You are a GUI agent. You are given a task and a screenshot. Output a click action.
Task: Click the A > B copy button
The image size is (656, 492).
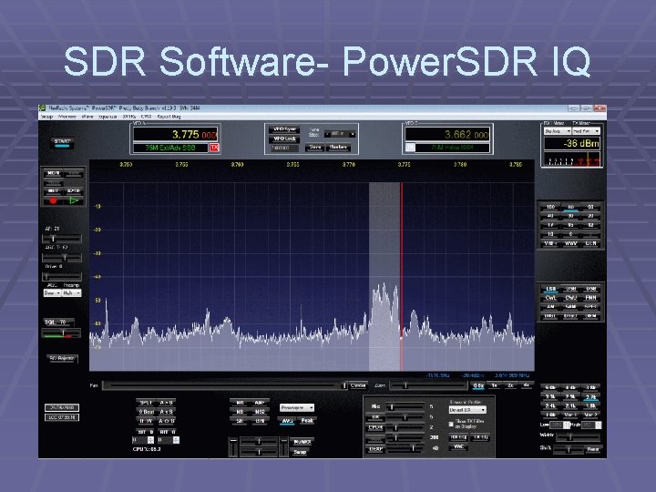(x=166, y=403)
